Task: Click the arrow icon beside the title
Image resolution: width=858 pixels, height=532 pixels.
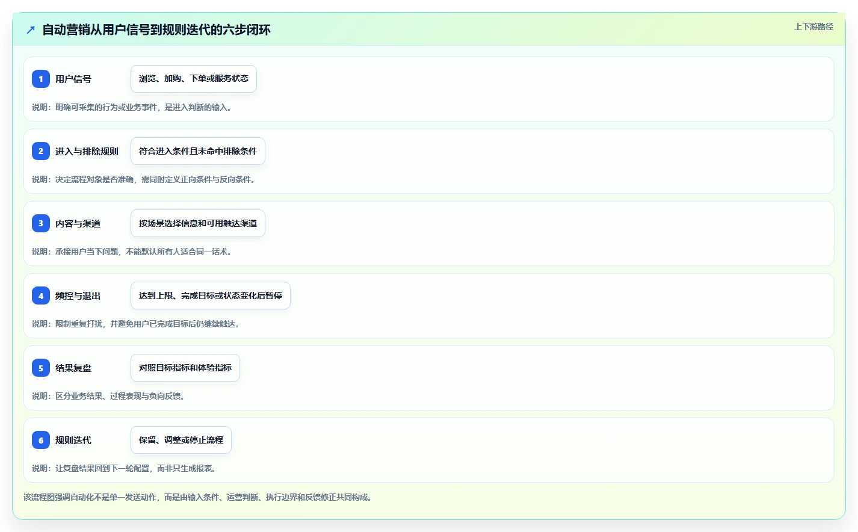Action: (x=31, y=29)
